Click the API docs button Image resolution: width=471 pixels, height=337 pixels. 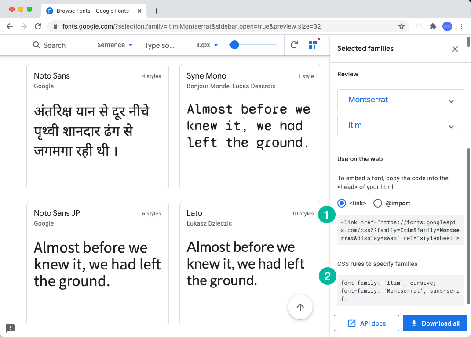[366, 323]
